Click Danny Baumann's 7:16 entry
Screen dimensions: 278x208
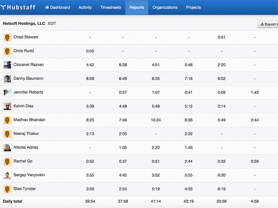point(188,79)
